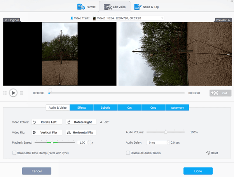Viewport: 234px width, 177px height.
Task: Click the Cancel button
Action: pyautogui.click(x=37, y=171)
